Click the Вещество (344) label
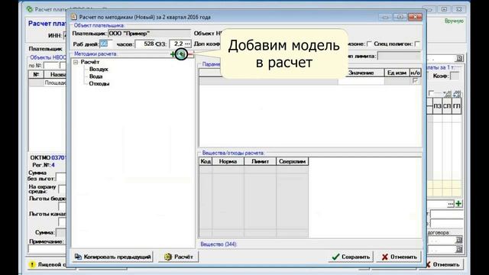This screenshot has width=489, height=275. pyautogui.click(x=219, y=244)
